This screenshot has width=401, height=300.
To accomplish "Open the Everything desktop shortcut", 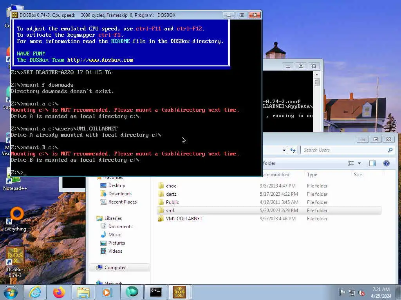I will [15, 219].
